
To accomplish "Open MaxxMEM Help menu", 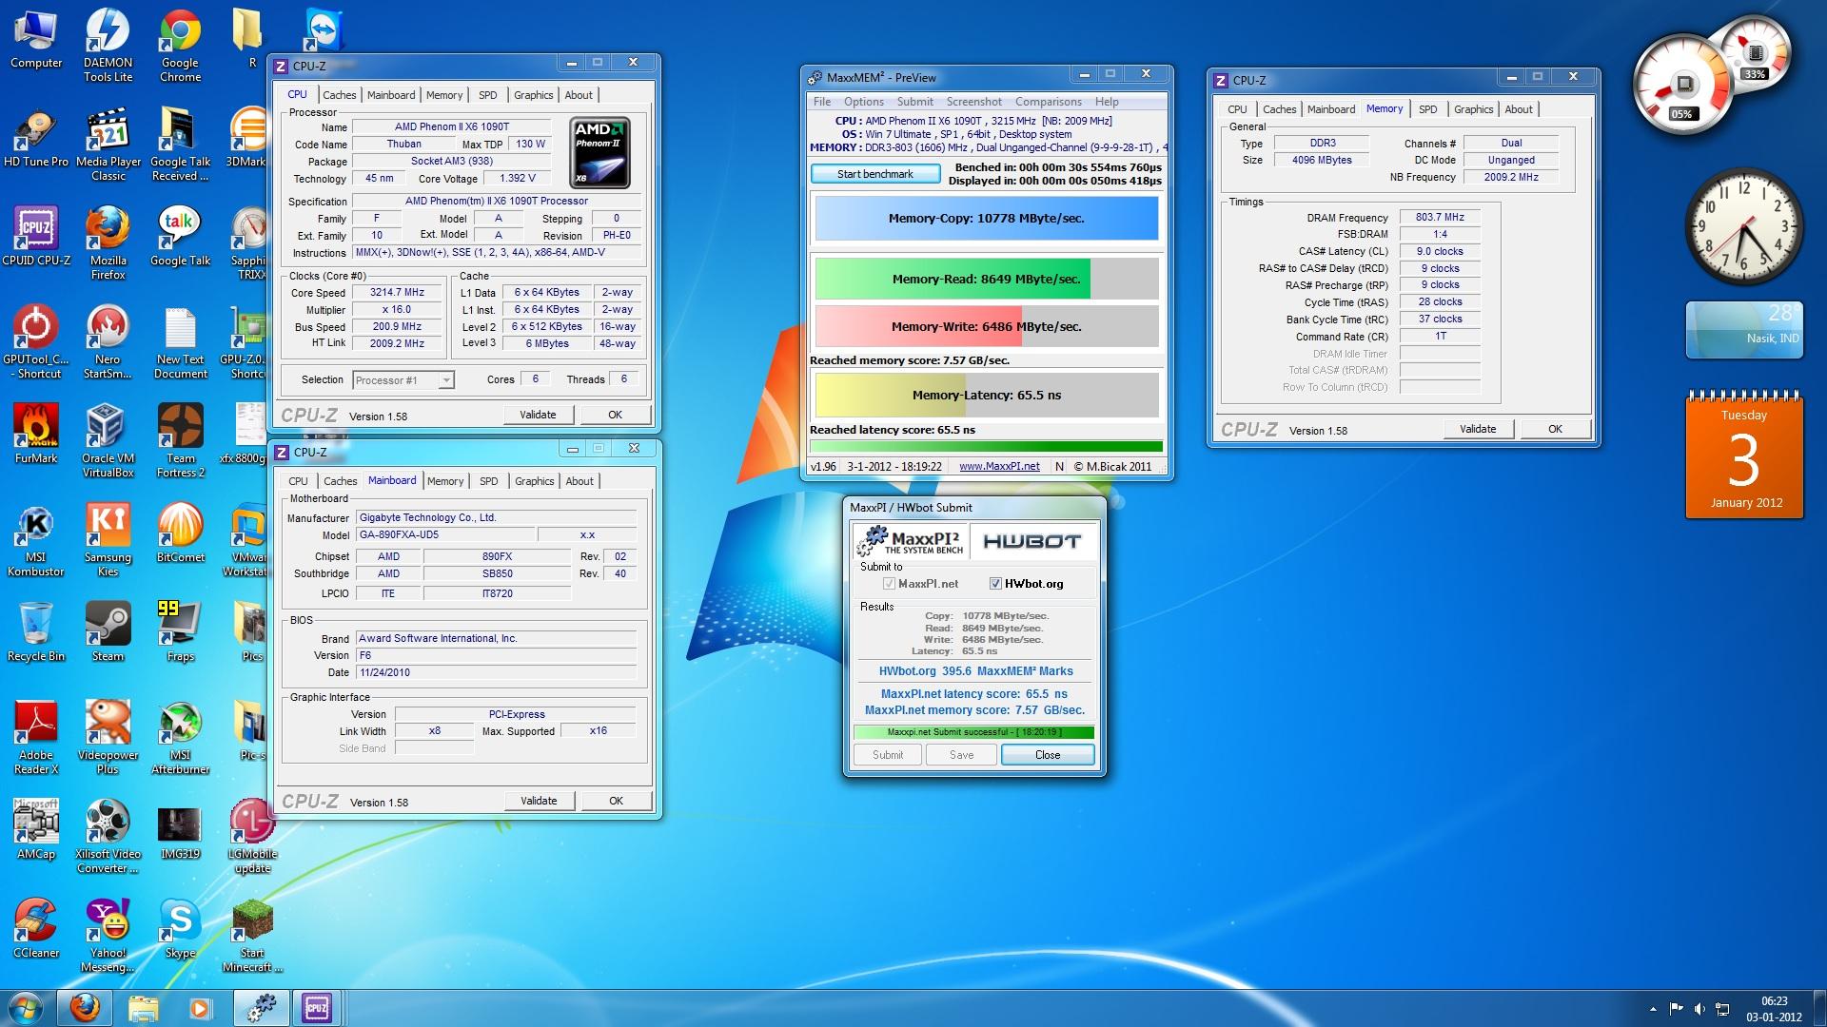I will coord(1107,102).
